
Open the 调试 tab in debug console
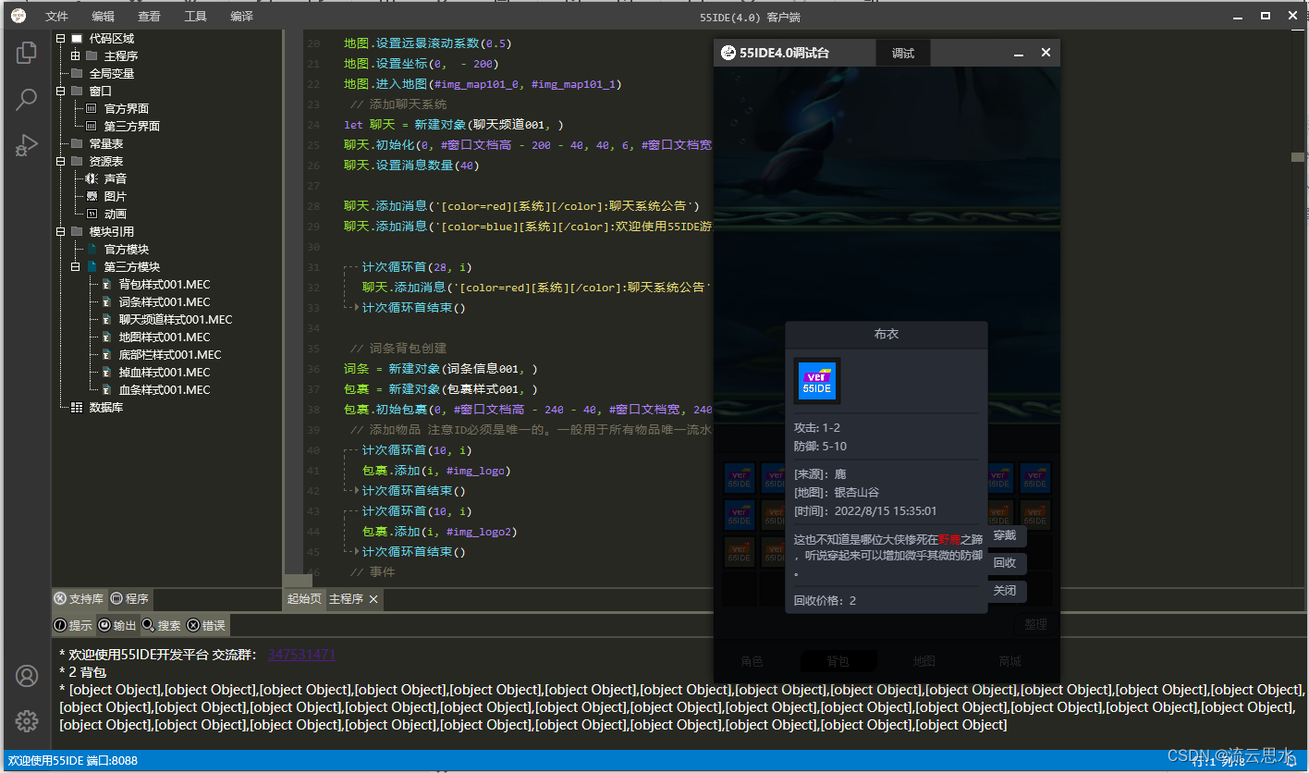tap(903, 53)
